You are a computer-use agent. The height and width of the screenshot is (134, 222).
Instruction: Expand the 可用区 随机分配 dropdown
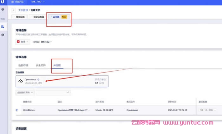click(x=42, y=42)
